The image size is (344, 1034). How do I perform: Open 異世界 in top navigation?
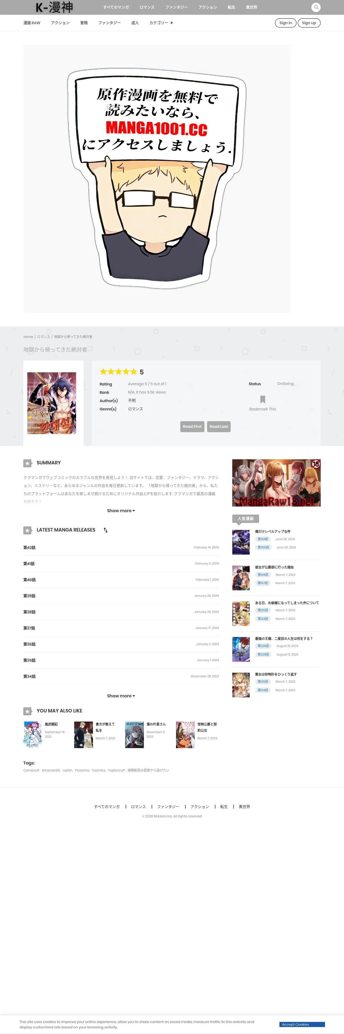click(252, 7)
